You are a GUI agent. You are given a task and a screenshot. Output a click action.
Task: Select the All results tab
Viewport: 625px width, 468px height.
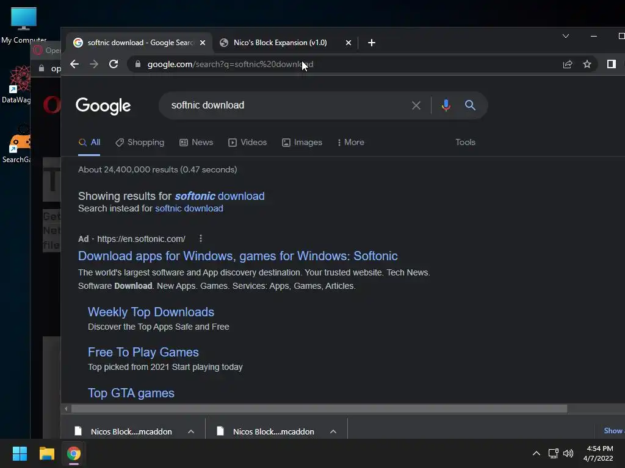point(89,143)
